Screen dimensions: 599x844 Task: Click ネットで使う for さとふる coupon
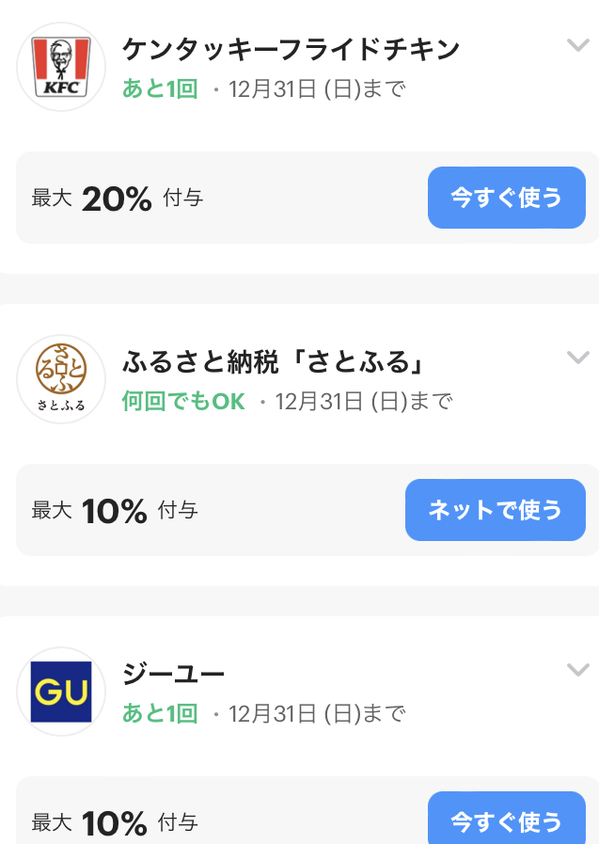click(x=496, y=510)
